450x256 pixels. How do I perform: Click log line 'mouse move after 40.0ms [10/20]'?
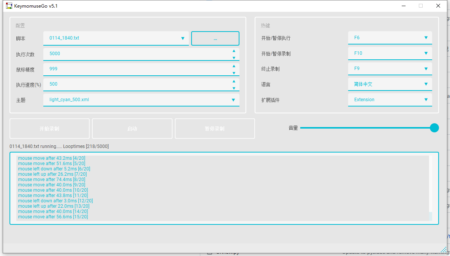pyautogui.click(x=53, y=190)
